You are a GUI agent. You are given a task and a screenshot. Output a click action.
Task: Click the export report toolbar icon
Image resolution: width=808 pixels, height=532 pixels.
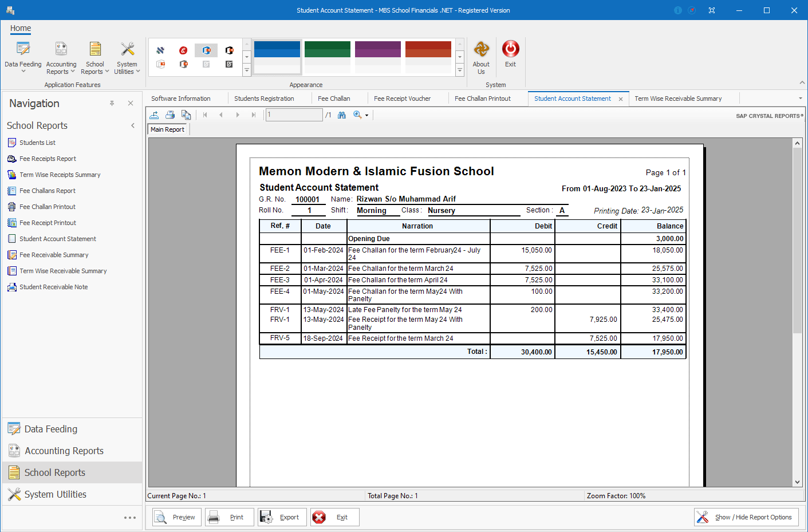point(154,115)
